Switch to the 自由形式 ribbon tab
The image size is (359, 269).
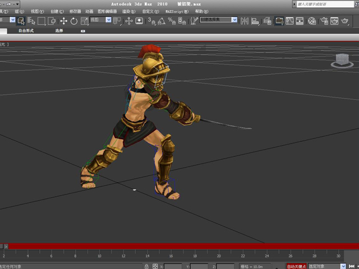tap(26, 31)
